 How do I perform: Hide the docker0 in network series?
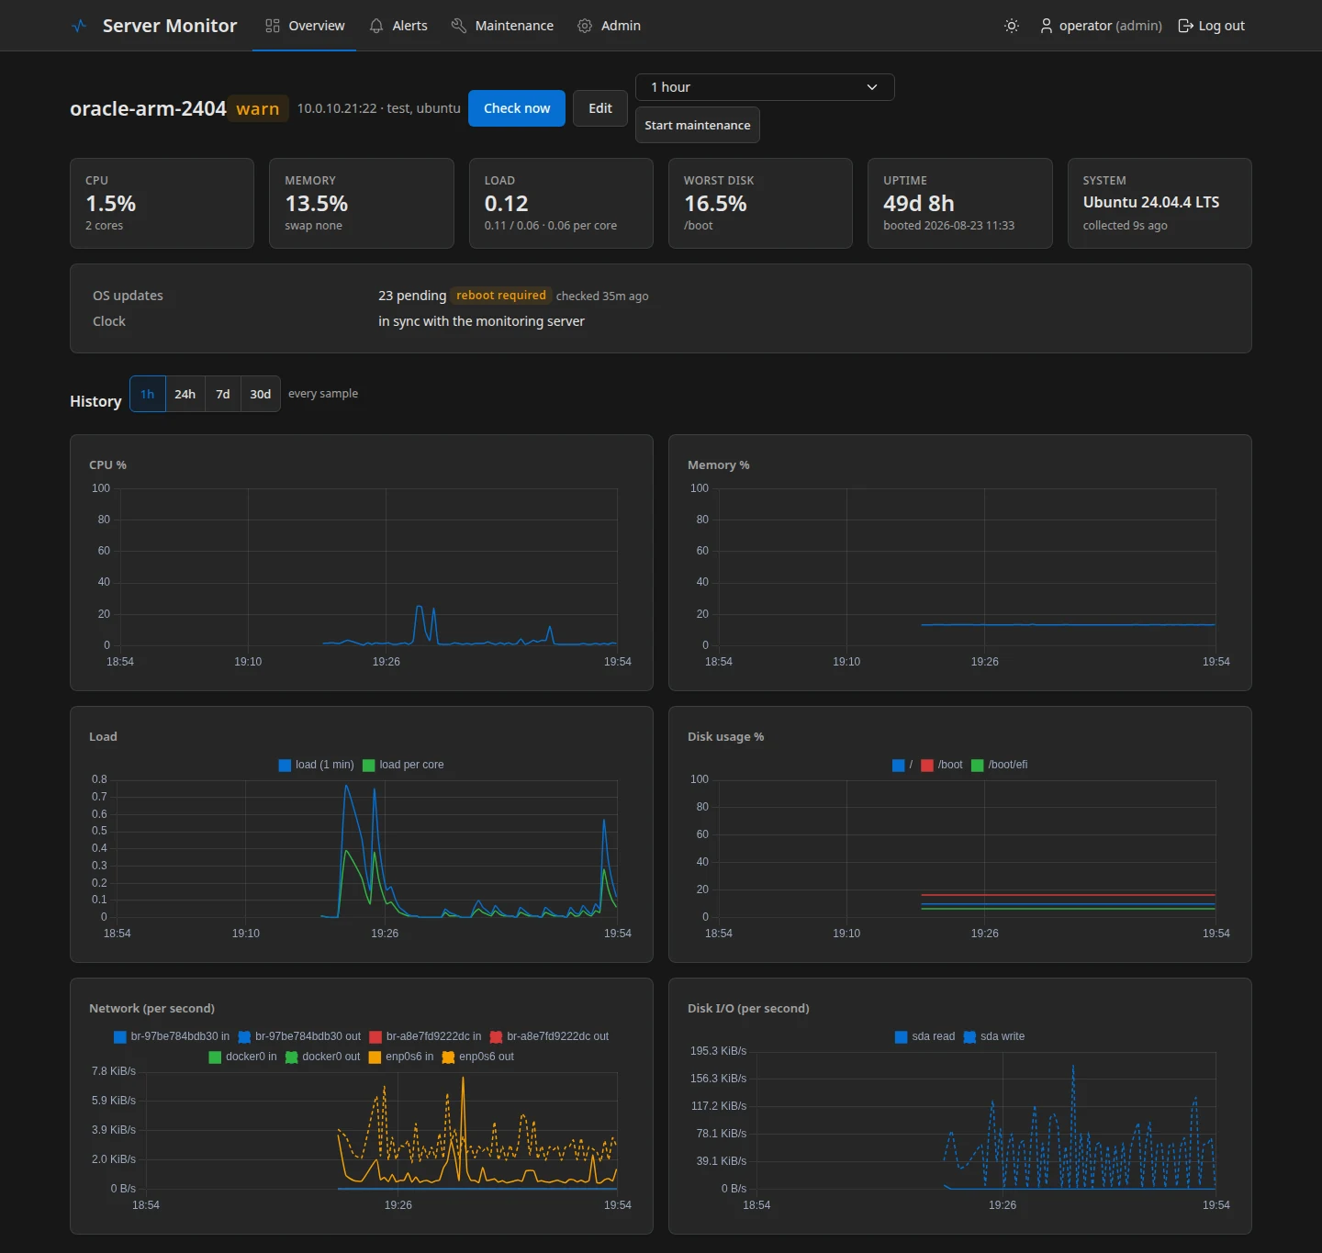tap(243, 1057)
